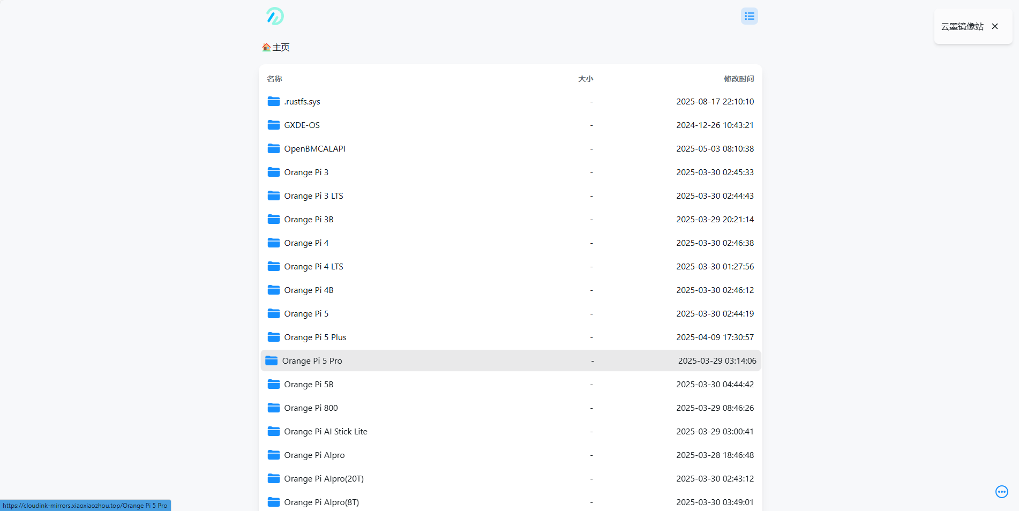
Task: Sort by the 修改时间 column header
Action: pos(739,79)
